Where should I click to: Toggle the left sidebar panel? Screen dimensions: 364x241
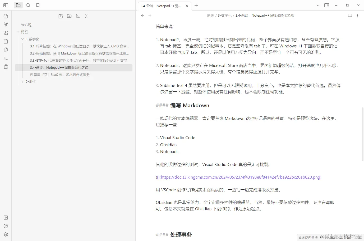coord(6,5)
